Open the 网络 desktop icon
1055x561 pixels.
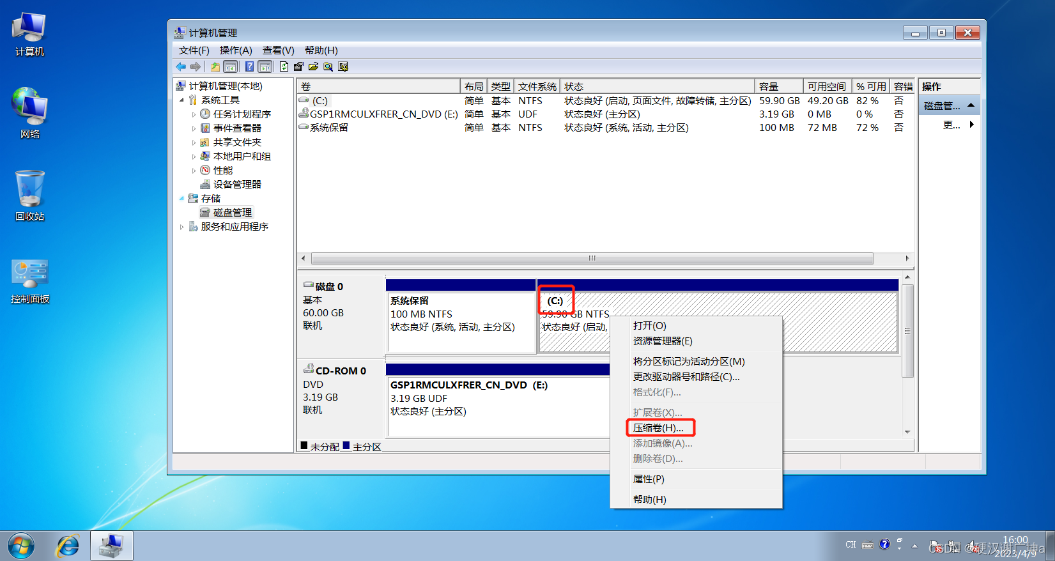click(x=29, y=113)
